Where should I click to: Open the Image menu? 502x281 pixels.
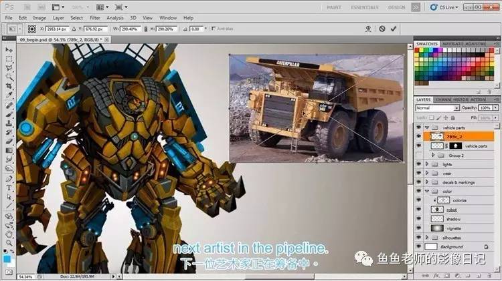click(39, 18)
